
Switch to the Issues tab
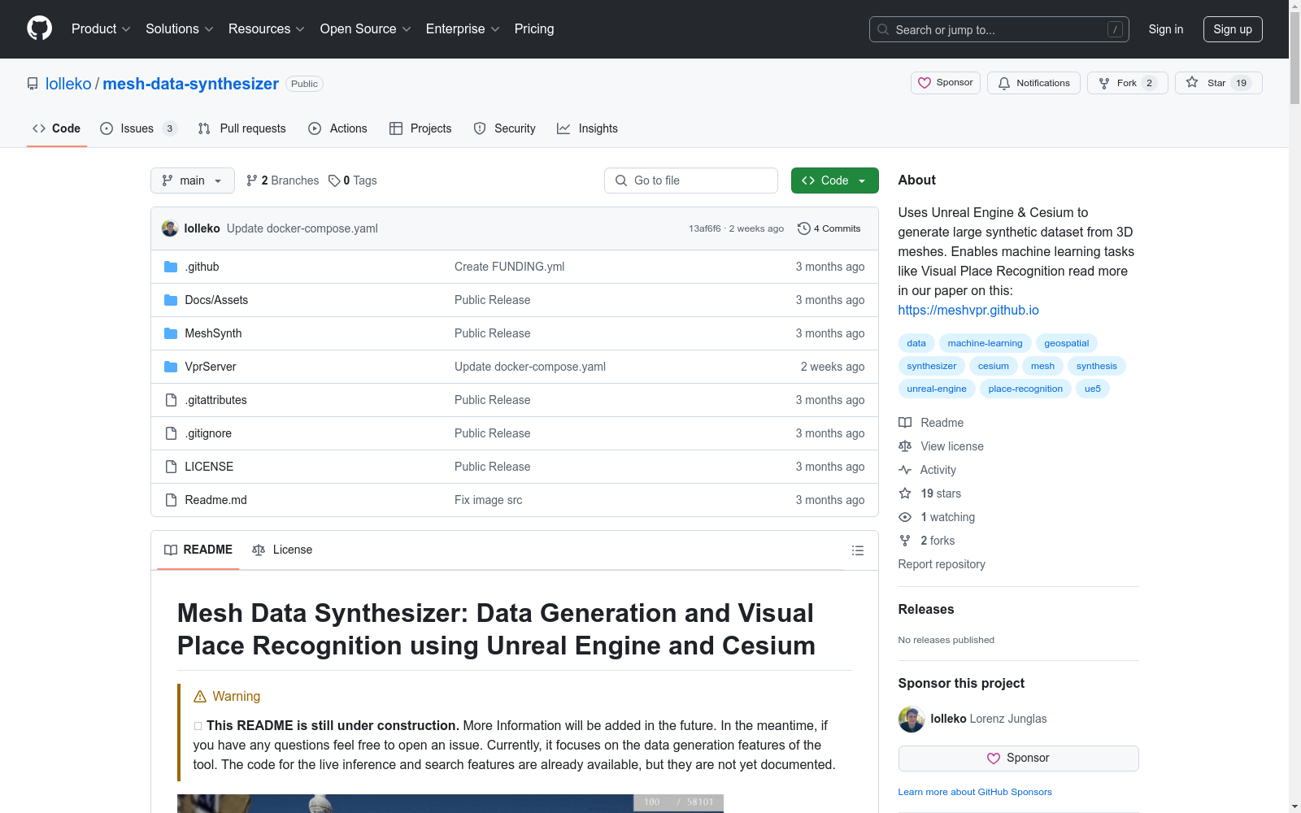[138, 128]
